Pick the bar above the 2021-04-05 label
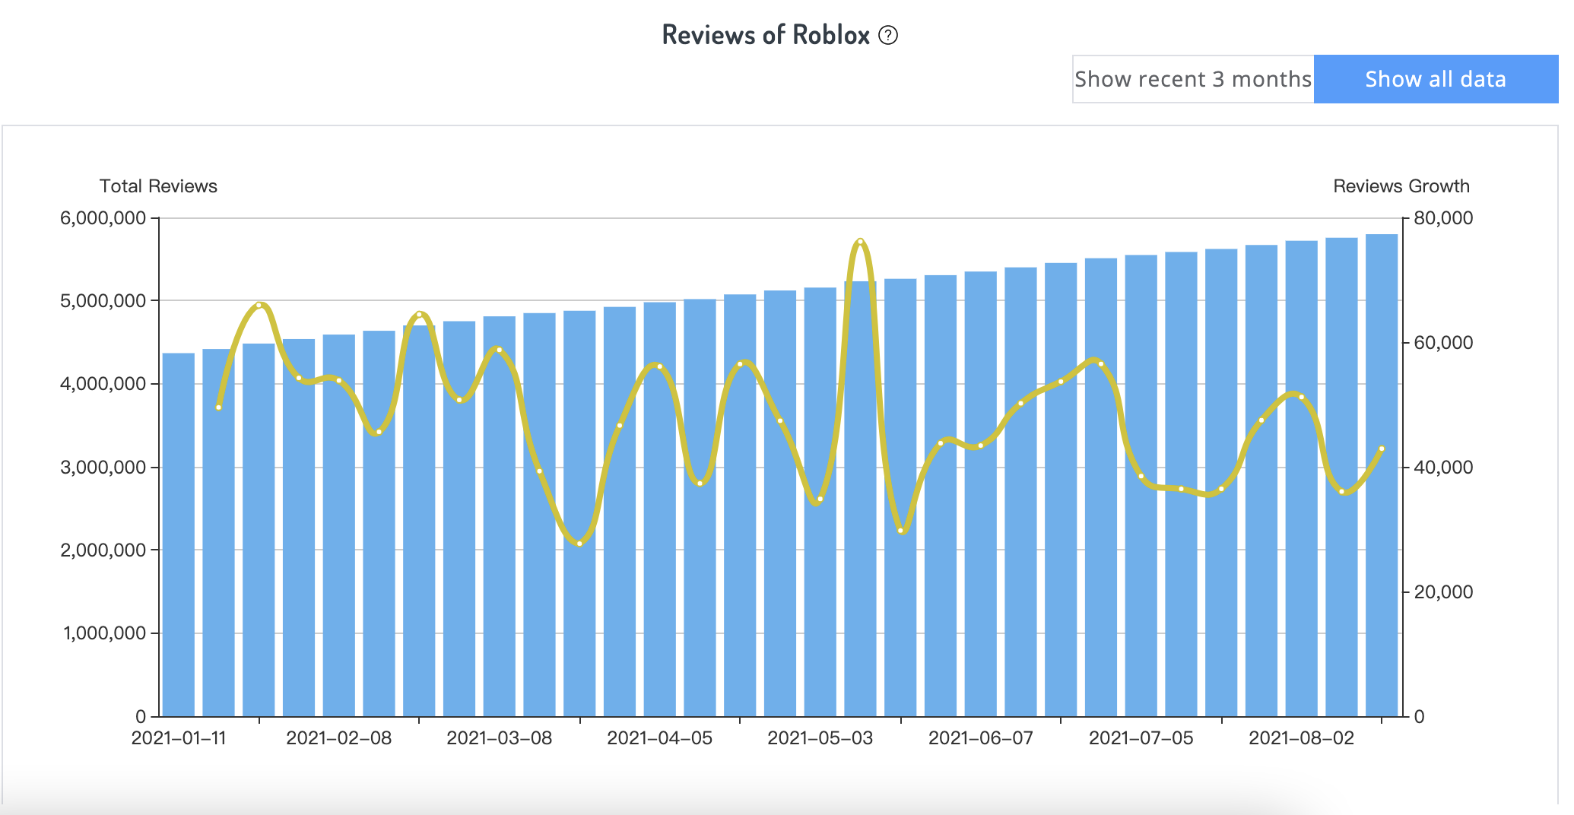 660,532
